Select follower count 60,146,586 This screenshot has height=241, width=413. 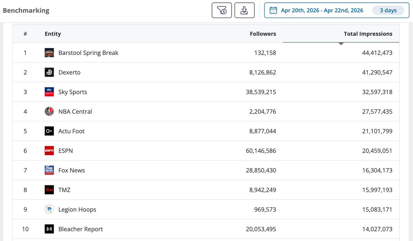coord(261,151)
